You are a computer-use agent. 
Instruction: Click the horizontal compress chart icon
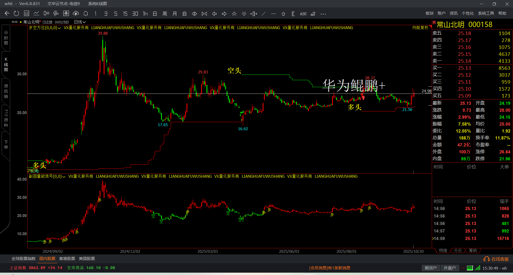click(204, 14)
